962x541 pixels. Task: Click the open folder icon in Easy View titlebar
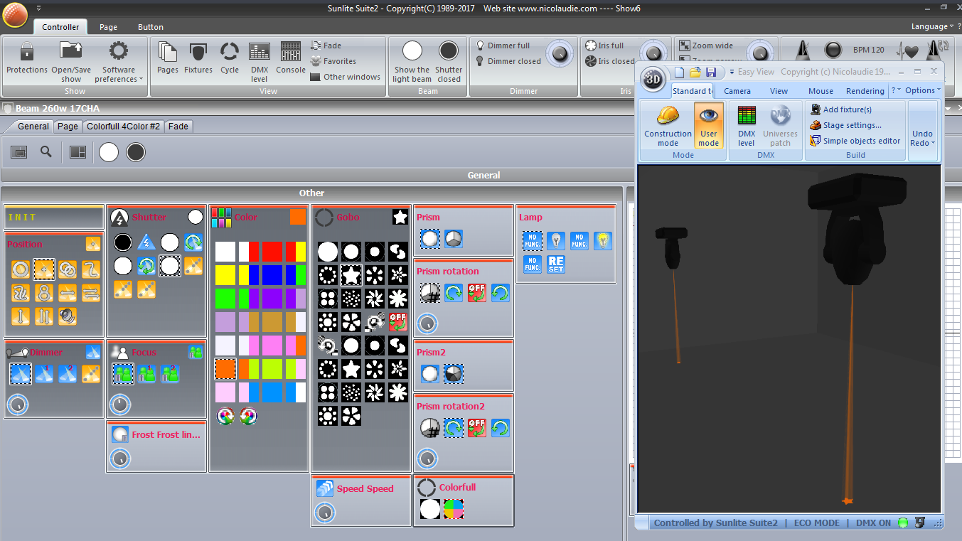click(695, 73)
